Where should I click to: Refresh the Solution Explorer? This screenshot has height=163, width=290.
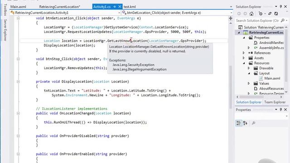point(276,14)
